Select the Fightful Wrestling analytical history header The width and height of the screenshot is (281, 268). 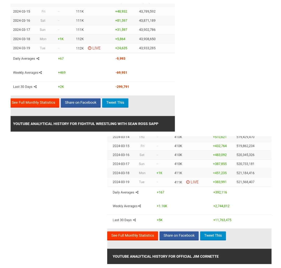click(85, 124)
